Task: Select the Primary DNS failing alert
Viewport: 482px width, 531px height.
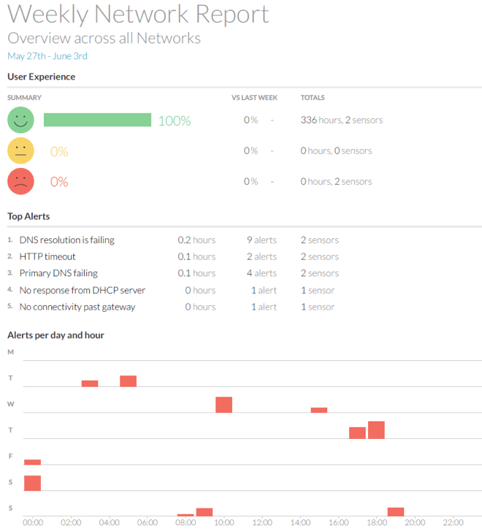Action: [58, 273]
